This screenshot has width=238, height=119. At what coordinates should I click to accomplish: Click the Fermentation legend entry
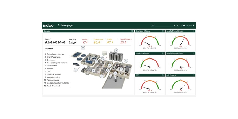(x=52, y=66)
